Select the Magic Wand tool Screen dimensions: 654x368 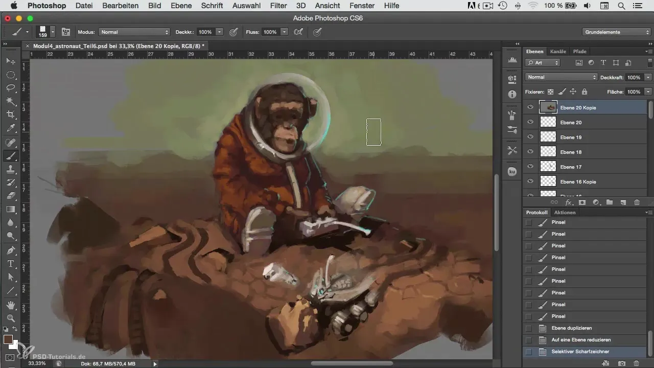pos(11,101)
